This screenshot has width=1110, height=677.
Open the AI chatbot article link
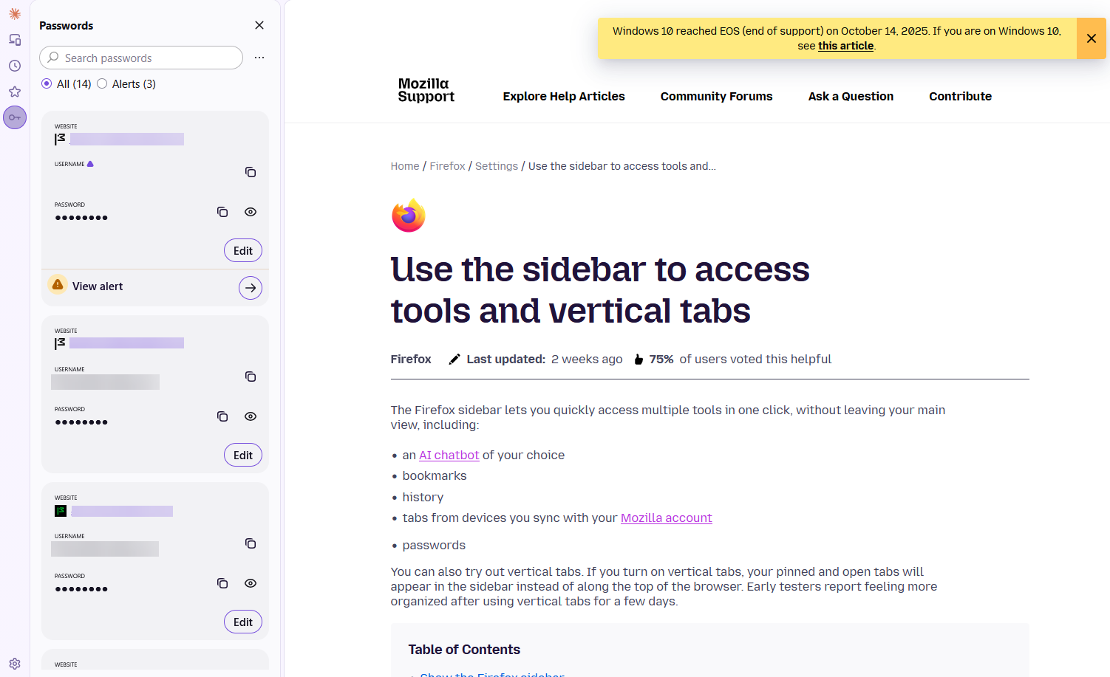(449, 455)
